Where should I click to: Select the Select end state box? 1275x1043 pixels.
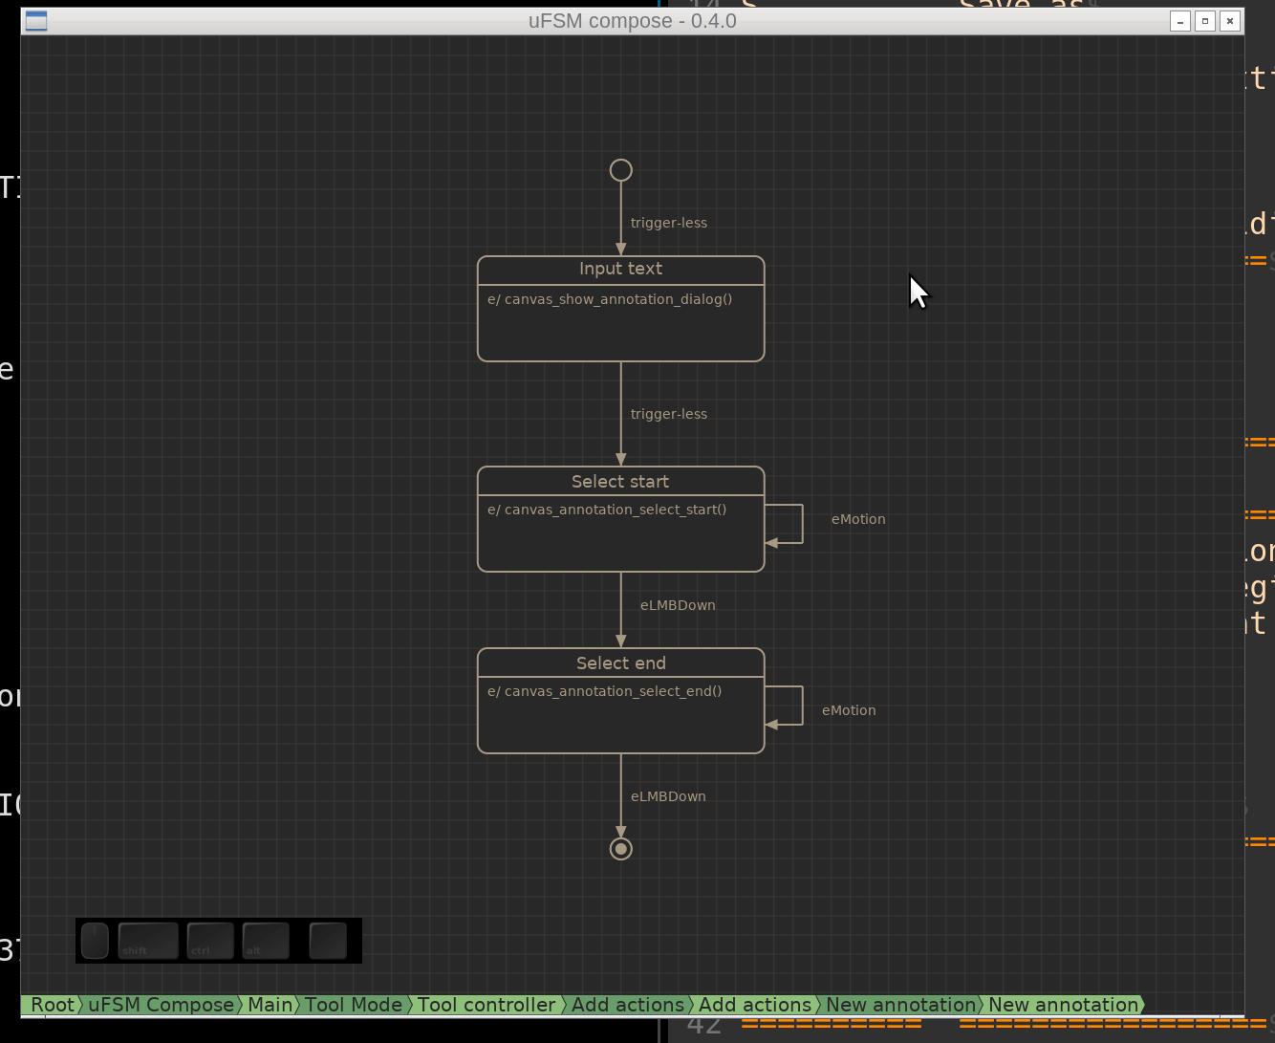click(620, 701)
